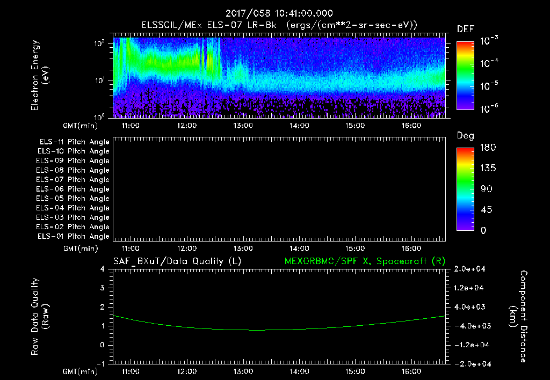Screen dimensions: 550x380
Task: Click the 3 tick on Data Quality axis
Action: [x=102, y=288]
